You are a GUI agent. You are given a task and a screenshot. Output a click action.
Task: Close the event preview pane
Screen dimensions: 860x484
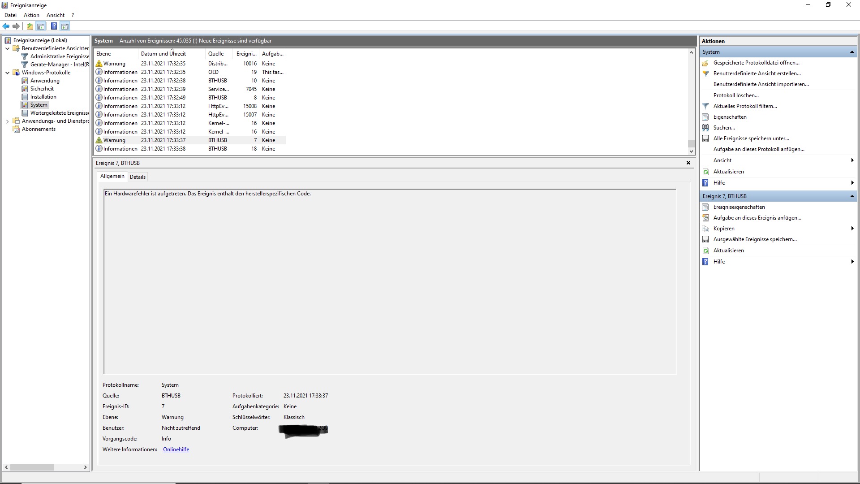click(x=688, y=163)
